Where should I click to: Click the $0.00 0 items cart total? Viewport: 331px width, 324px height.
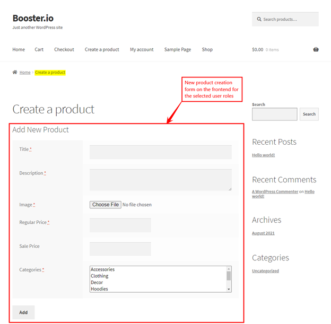click(x=265, y=50)
